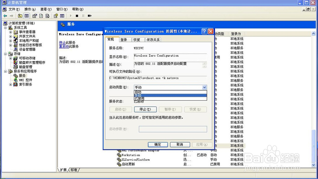Viewport: 318px width, 179px height.
Task: Collapse the 服务和应用程序 tree node
Action: 5,71
